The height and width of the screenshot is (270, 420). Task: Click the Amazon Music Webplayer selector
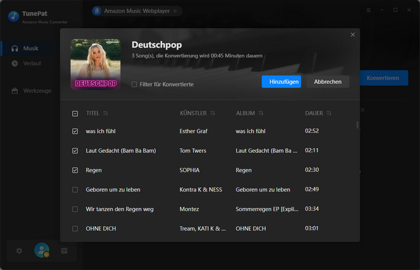(137, 11)
